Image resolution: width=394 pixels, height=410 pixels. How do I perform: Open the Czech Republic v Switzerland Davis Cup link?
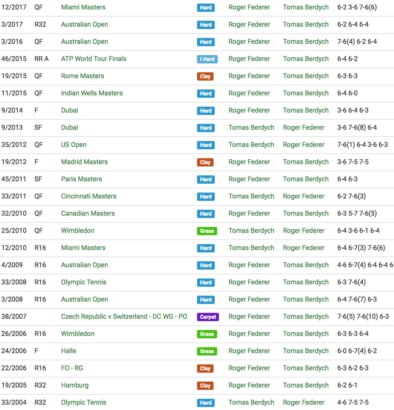pyautogui.click(x=124, y=316)
